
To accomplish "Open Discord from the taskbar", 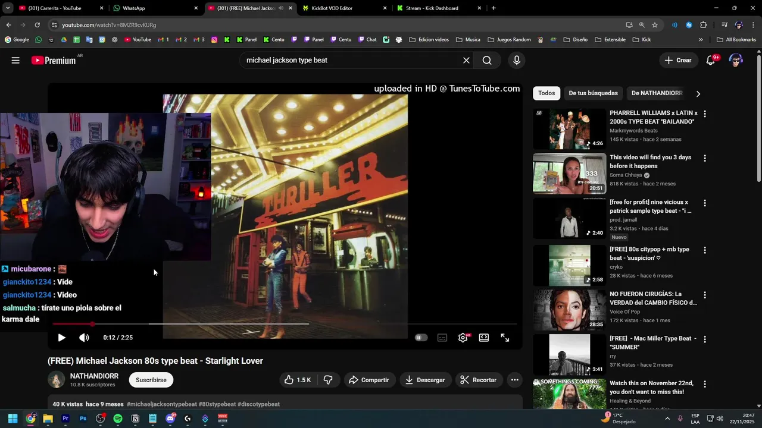I will click(170, 418).
